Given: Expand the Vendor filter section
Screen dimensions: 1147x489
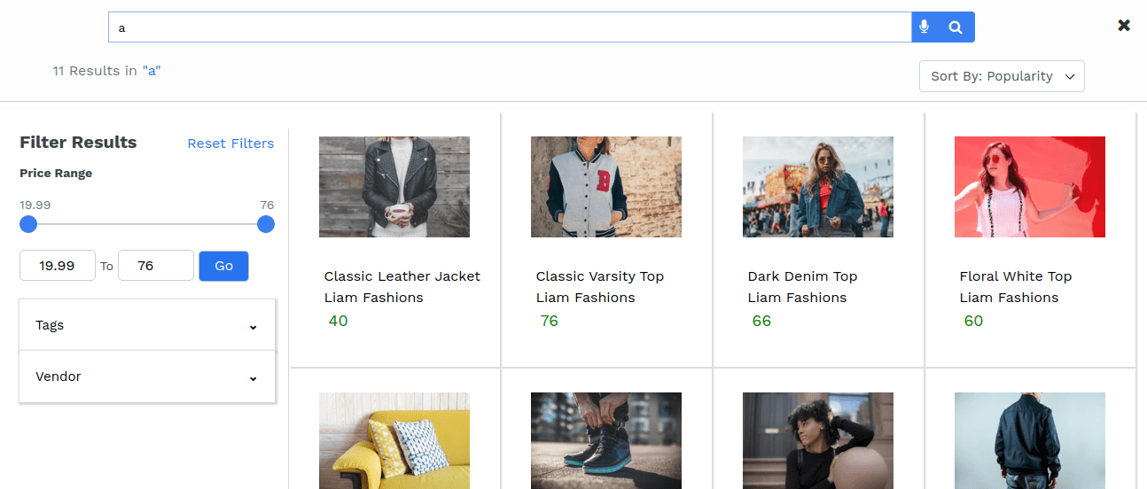Looking at the screenshot, I should (x=147, y=376).
